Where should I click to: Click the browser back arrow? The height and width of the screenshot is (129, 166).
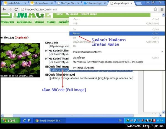(x=4, y=9)
